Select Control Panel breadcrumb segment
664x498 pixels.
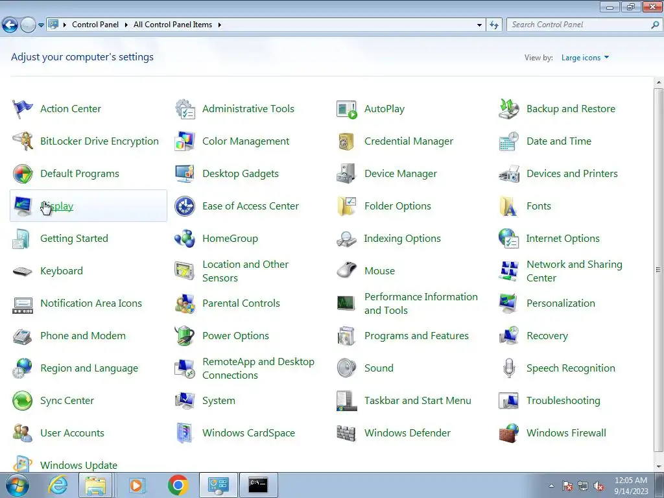click(95, 25)
